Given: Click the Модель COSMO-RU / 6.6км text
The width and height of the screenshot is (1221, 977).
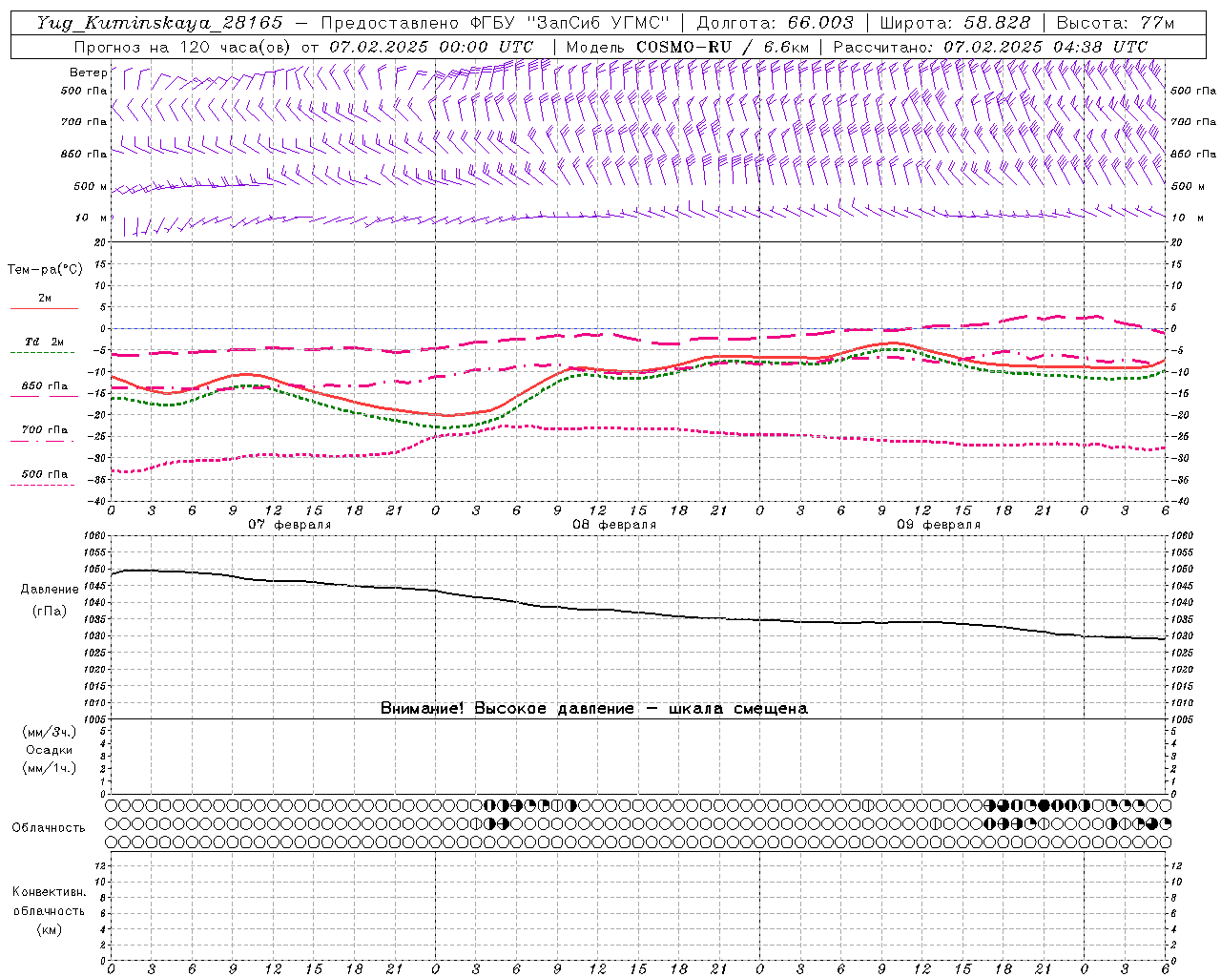Looking at the screenshot, I should click(x=687, y=47).
